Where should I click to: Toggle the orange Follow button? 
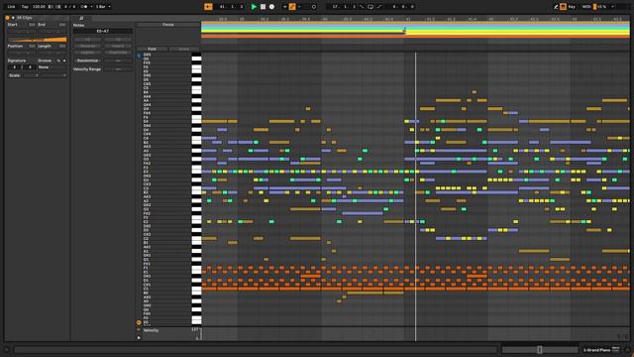208,7
